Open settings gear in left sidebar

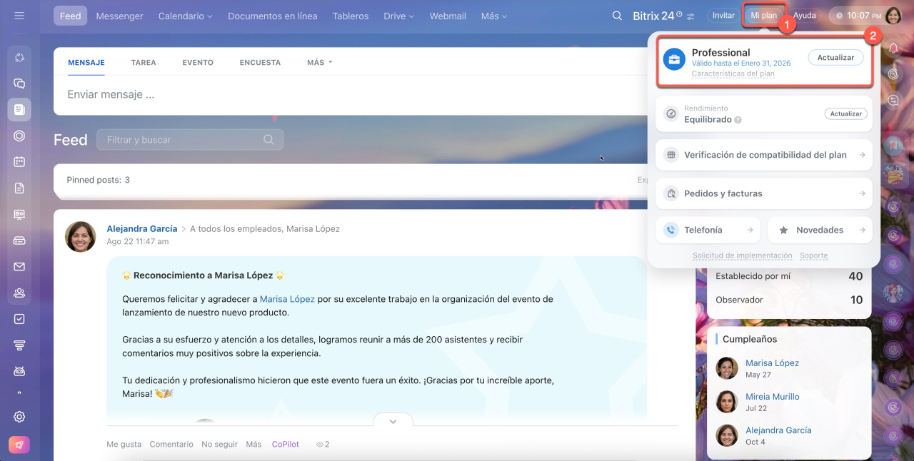[19, 417]
